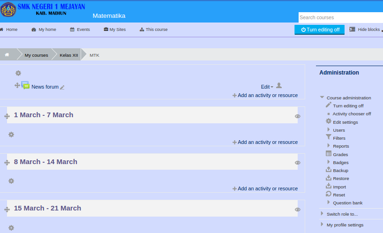383x233 pixels.
Task: Click the gear icon under 15 March - 21 March
Action: pos(11,228)
